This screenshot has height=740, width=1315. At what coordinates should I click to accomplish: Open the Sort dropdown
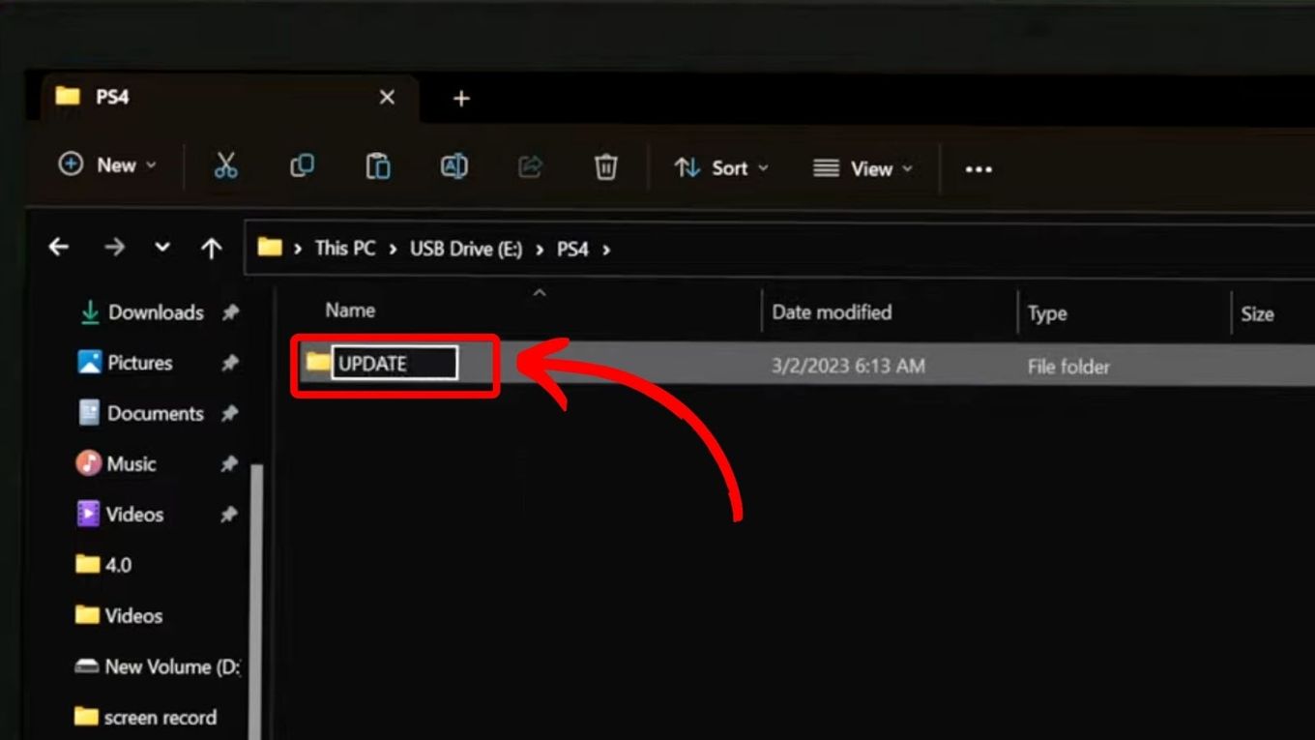[x=720, y=167]
